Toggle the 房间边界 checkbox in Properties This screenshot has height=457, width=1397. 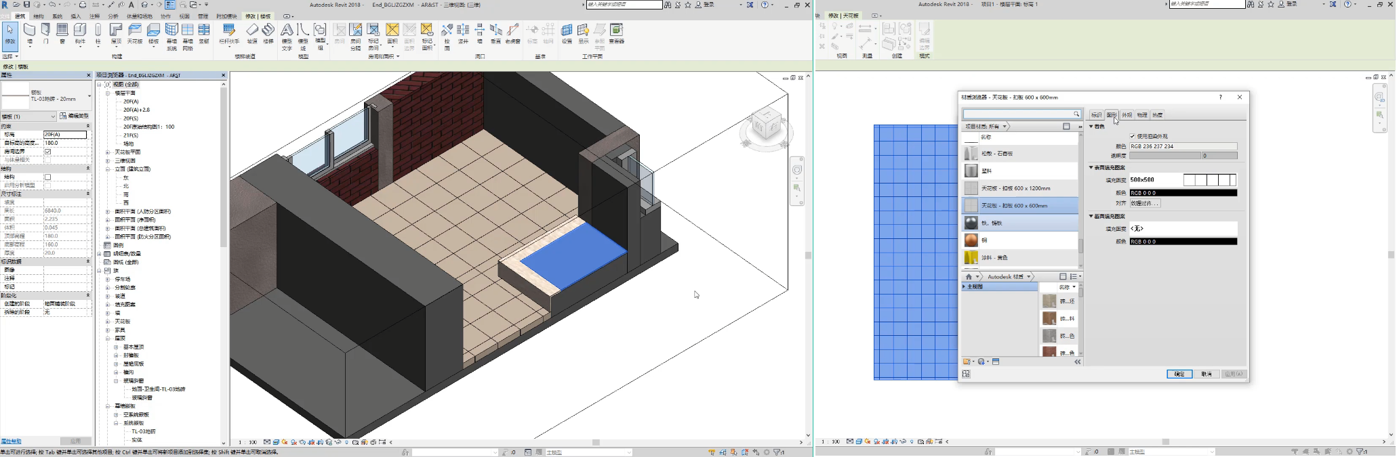(x=47, y=152)
